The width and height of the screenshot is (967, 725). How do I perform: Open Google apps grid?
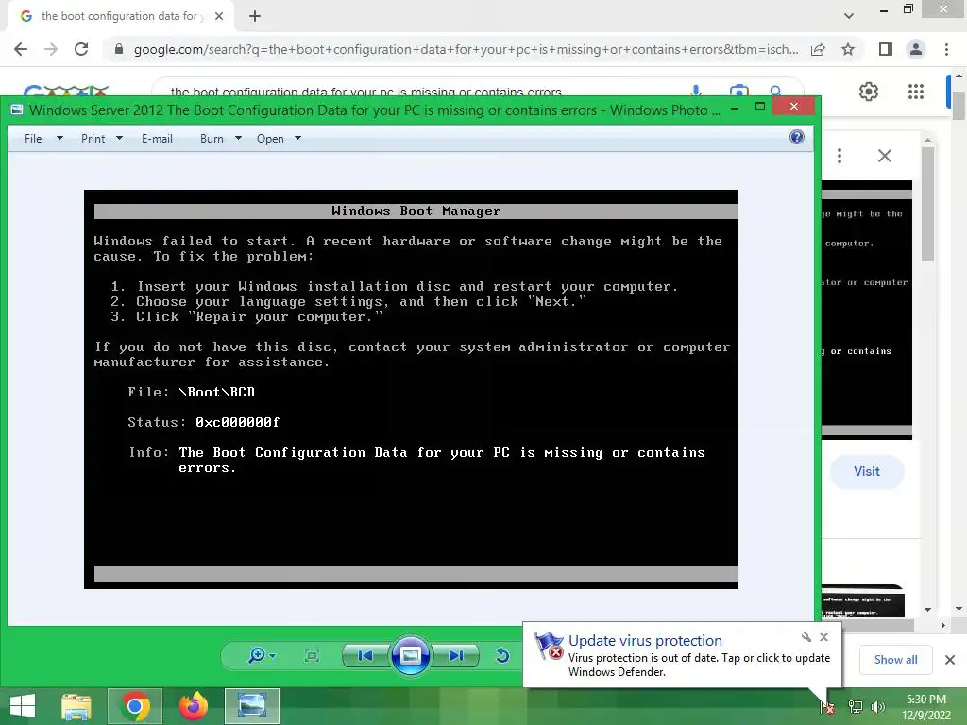click(x=916, y=92)
